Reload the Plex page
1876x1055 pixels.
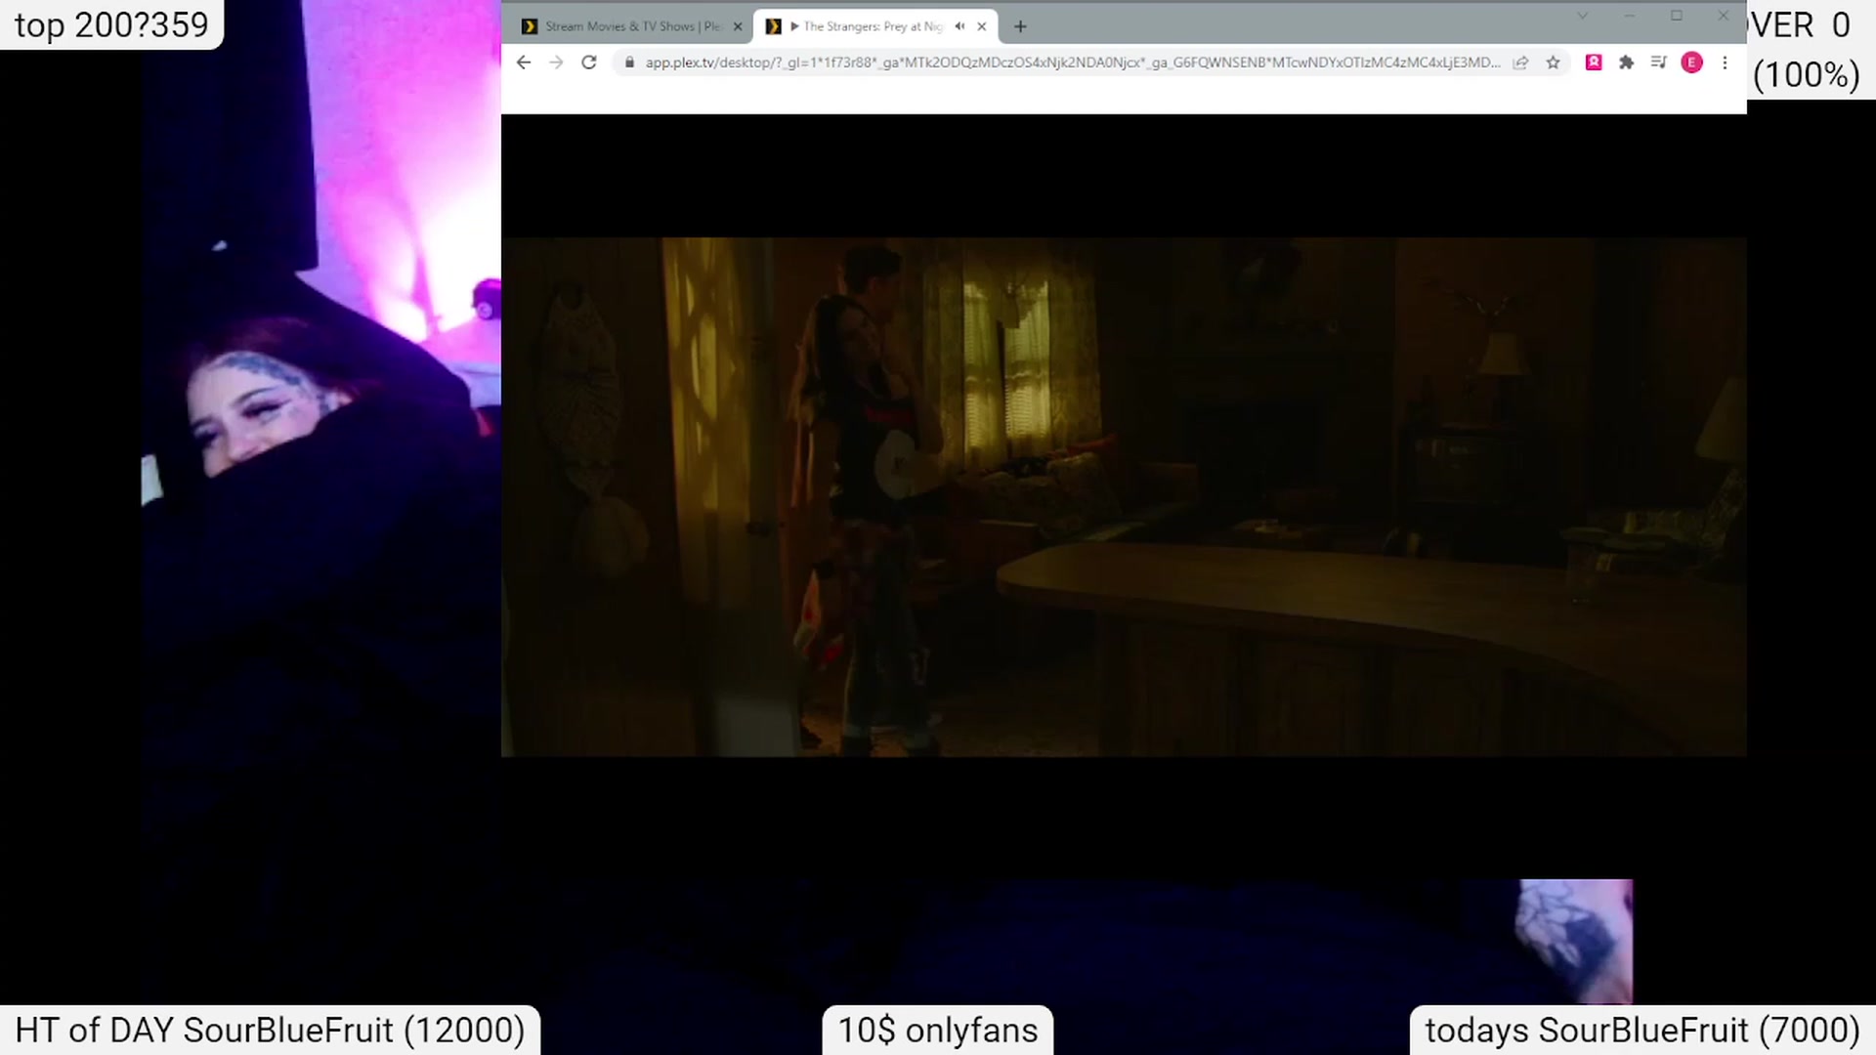(x=589, y=63)
